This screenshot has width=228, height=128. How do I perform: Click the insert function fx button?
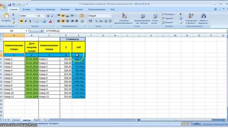click(42, 31)
